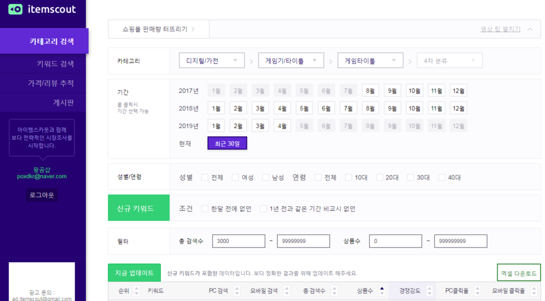The image size is (545, 301).
Task: Sort by 모바일 클릭율 column arrows
Action: [534, 291]
